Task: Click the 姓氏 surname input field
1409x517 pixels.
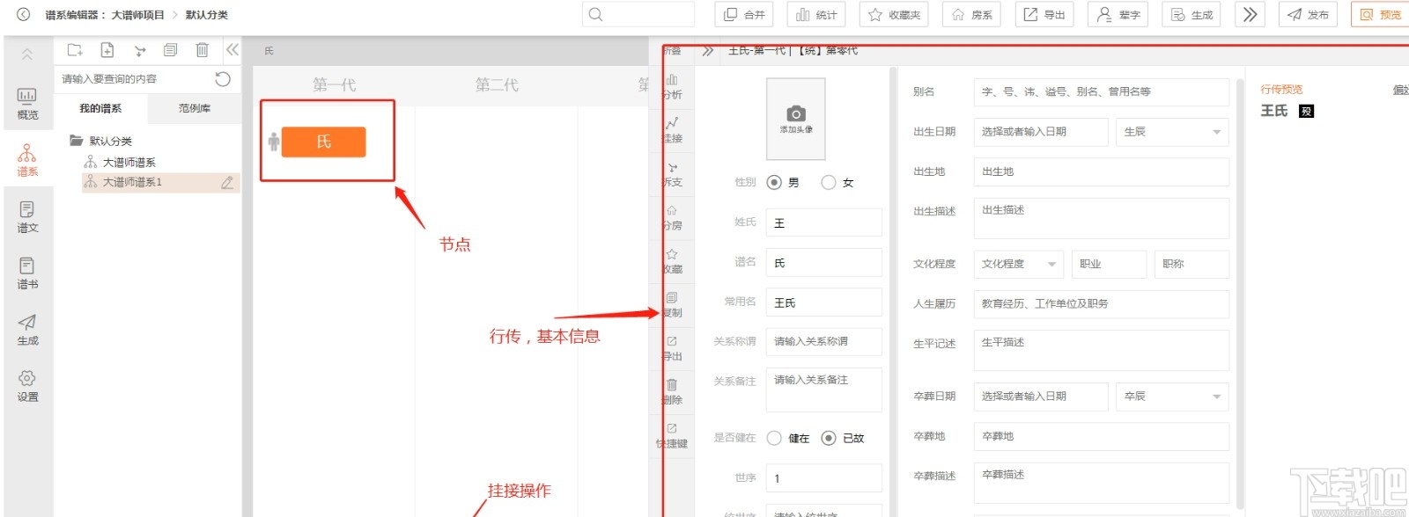Action: click(x=823, y=222)
